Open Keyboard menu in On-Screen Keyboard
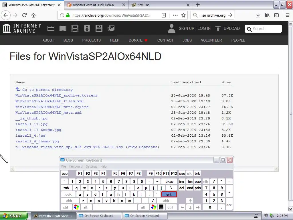Viewport: 293px width, 220px height. tap(76, 166)
